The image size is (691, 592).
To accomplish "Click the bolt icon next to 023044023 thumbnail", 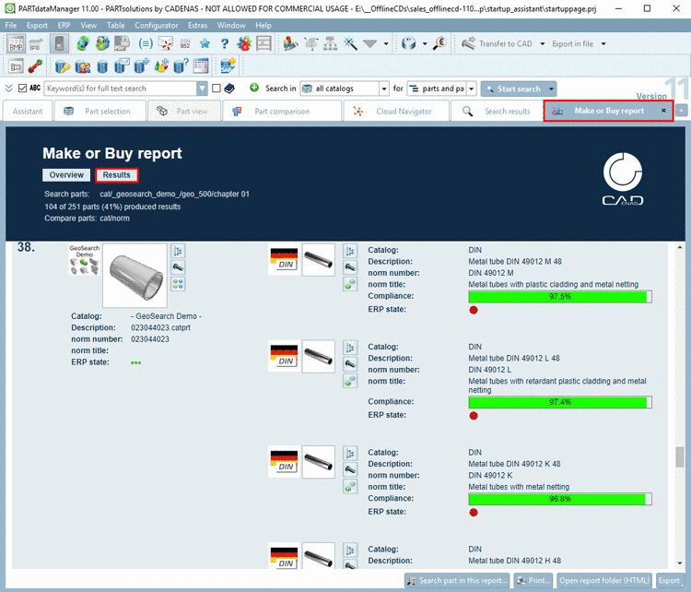I will (x=178, y=267).
